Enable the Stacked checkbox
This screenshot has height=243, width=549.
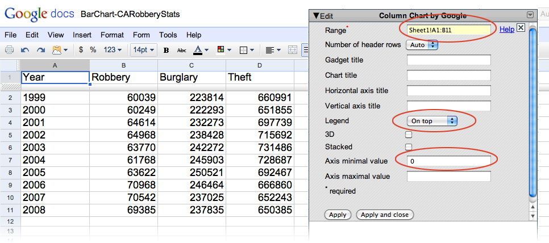409,147
